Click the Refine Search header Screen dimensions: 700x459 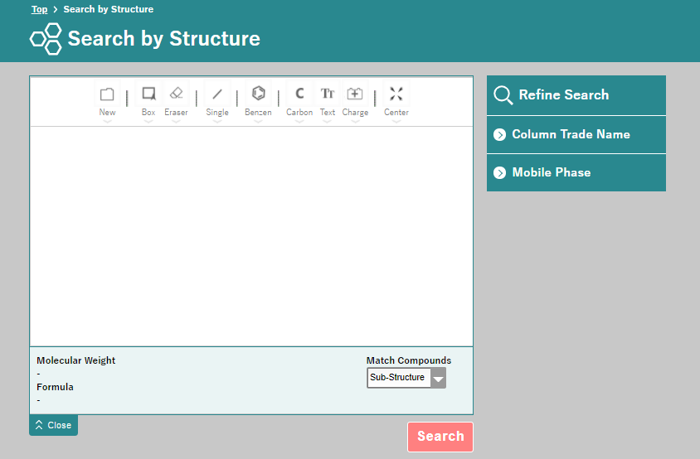(576, 95)
